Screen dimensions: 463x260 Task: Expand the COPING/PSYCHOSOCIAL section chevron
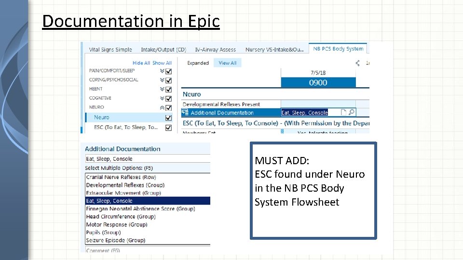pos(162,80)
